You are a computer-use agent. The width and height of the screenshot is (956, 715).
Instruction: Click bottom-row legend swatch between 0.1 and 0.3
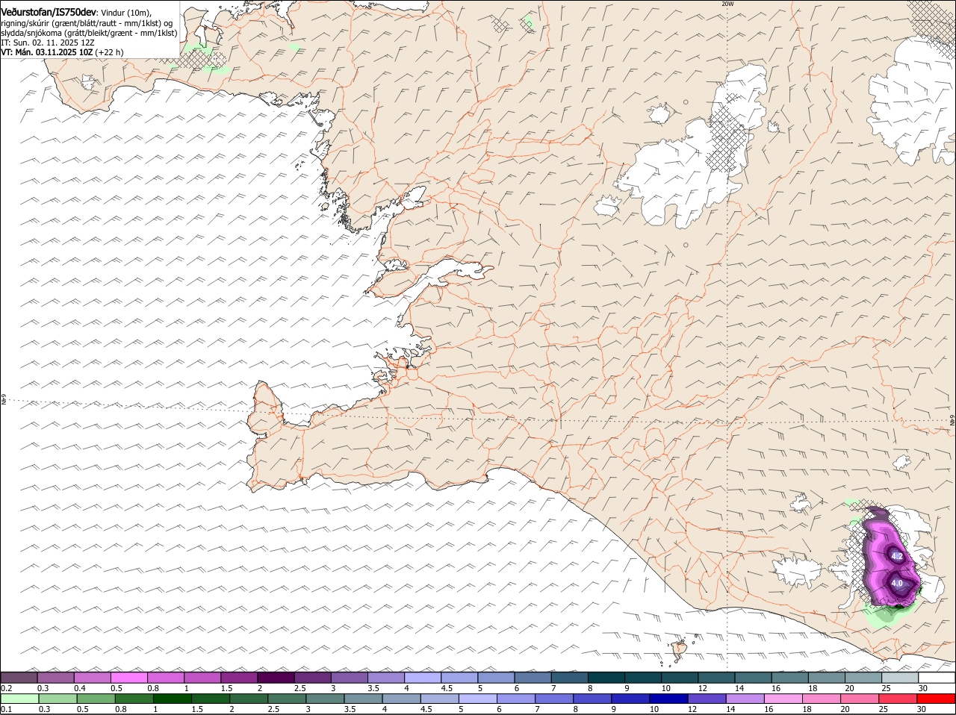(x=19, y=699)
